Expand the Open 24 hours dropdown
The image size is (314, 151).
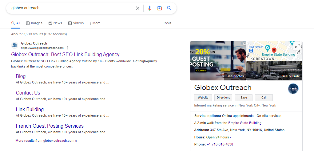pos(219,137)
